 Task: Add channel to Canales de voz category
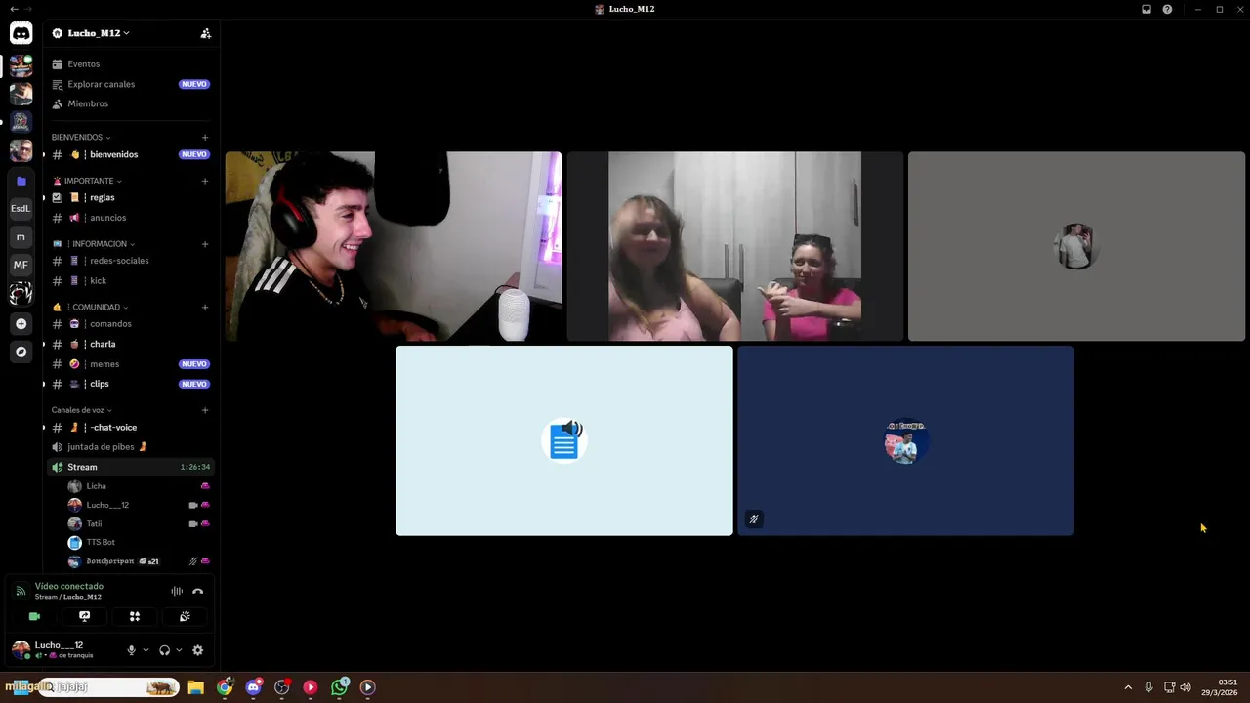pyautogui.click(x=204, y=410)
